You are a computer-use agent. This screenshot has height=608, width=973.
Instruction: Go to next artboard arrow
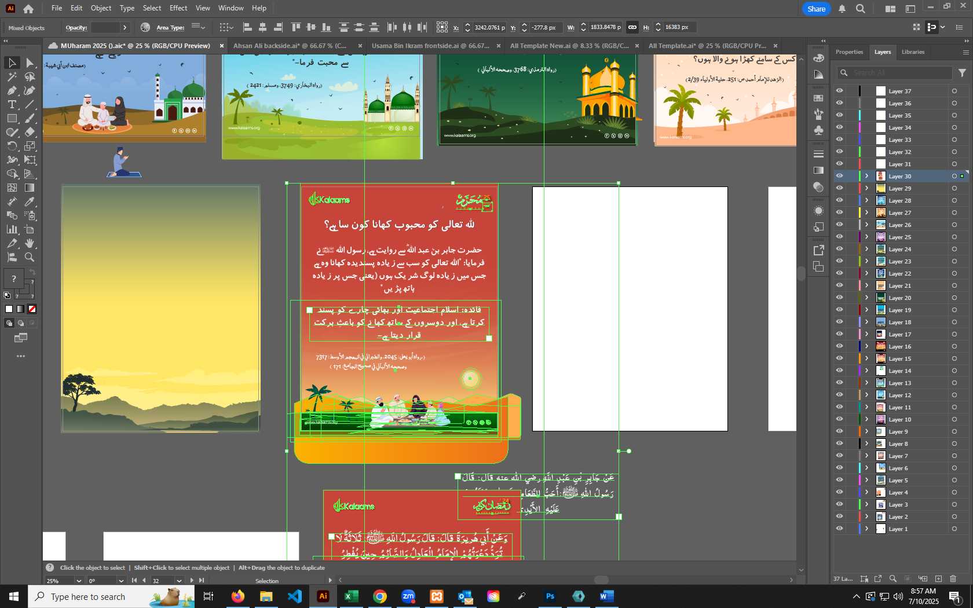click(192, 581)
